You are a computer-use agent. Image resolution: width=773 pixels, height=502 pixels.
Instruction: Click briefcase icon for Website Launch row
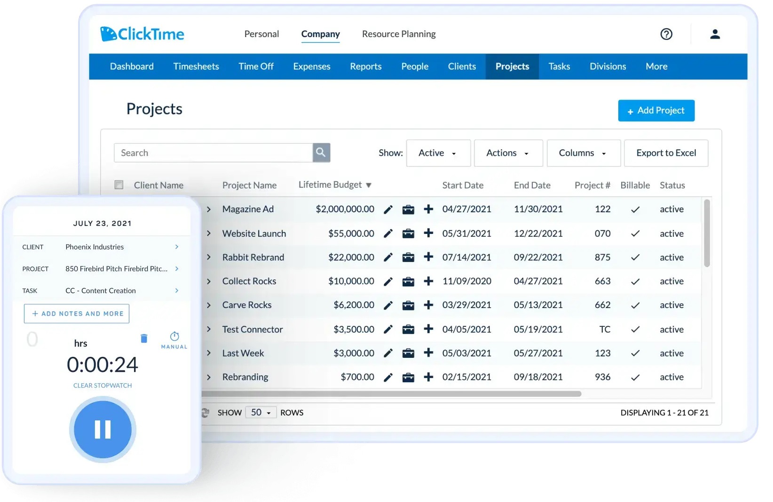click(x=408, y=233)
